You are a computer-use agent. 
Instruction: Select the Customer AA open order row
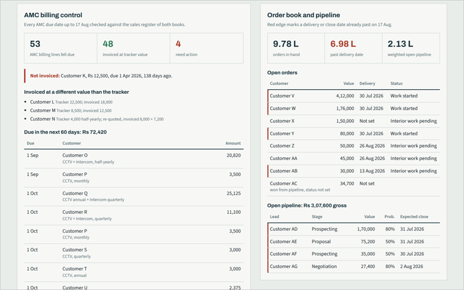point(354,158)
